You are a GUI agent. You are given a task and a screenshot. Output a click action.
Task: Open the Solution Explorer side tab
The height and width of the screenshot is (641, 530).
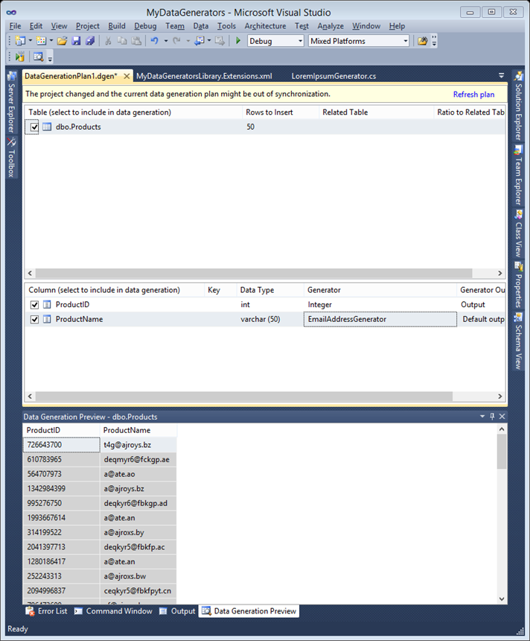[519, 106]
